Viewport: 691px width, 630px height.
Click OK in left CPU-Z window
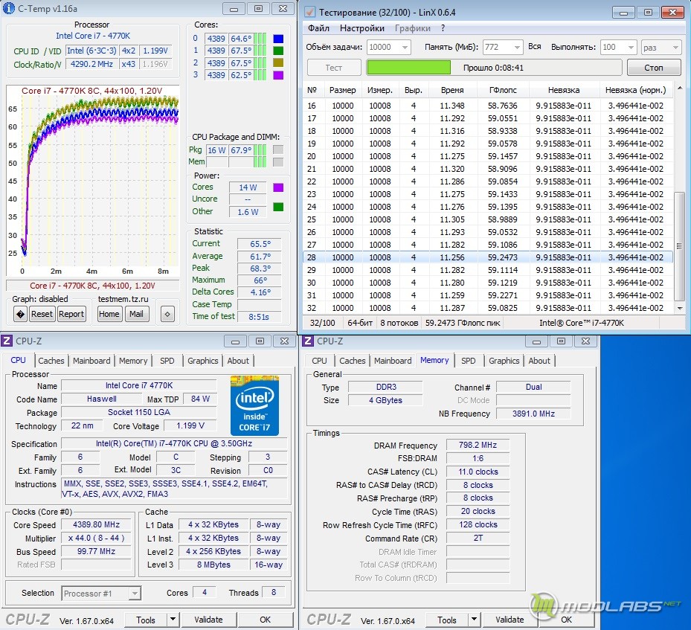pyautogui.click(x=266, y=620)
